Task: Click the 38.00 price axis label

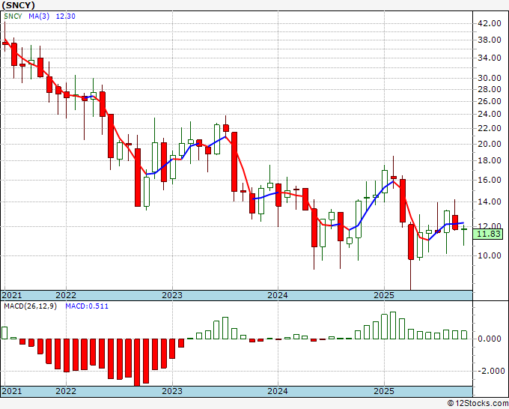Action: click(490, 40)
